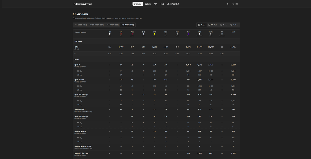311x159 pixels.
Task: Choose the S15 (1999-2002) chassis
Action: [127, 25]
